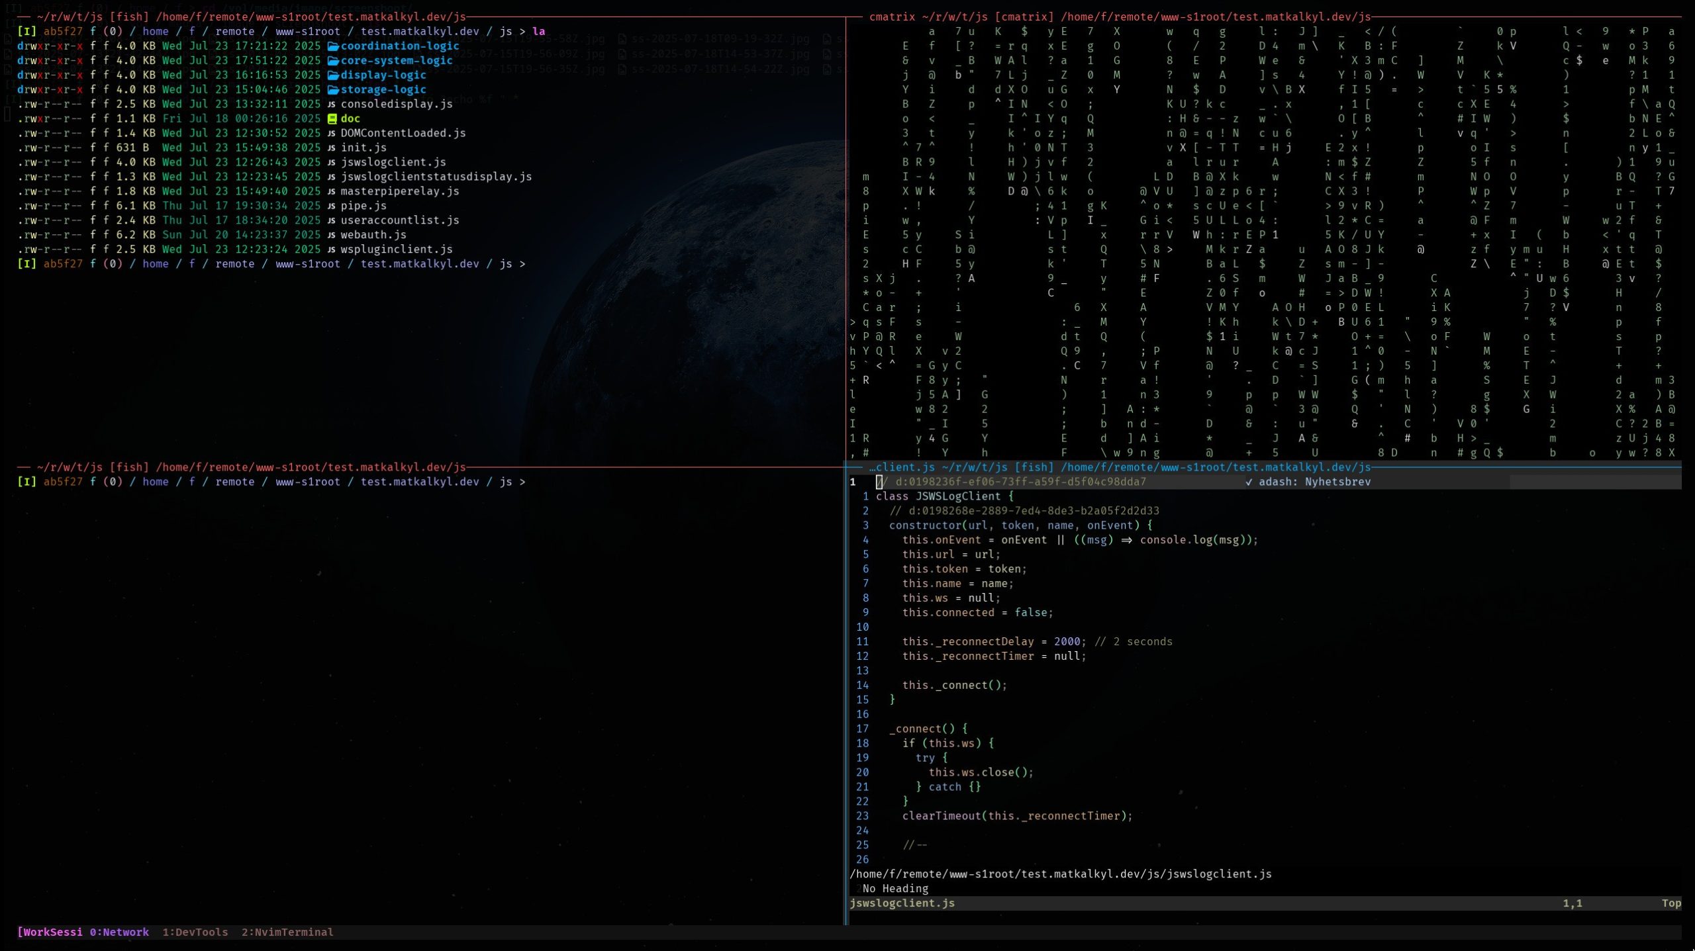Click the JS icon next to consoledisplay.js
This screenshot has width=1695, height=951.
pos(332,105)
